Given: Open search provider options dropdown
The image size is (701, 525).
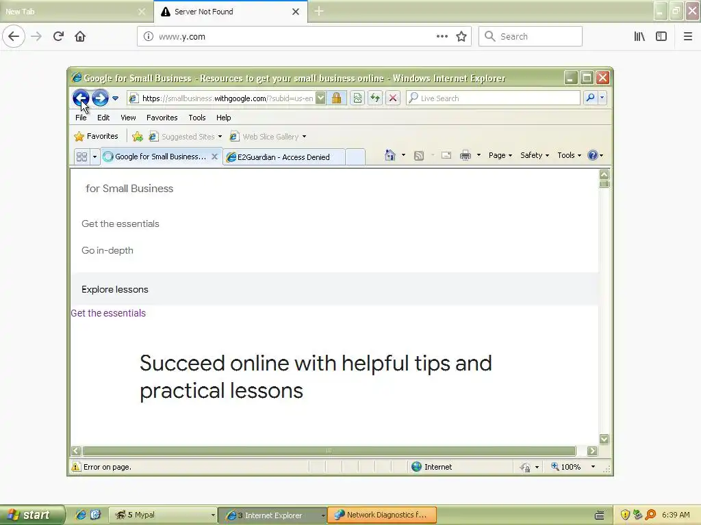Looking at the screenshot, I should 602,97.
